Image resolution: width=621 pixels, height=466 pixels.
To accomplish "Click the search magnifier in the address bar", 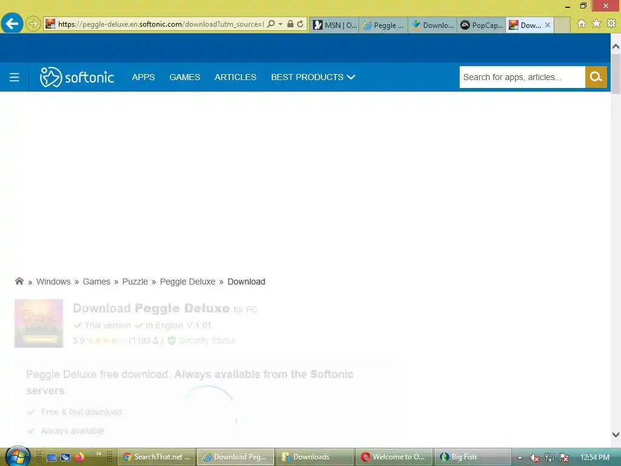I will (271, 24).
